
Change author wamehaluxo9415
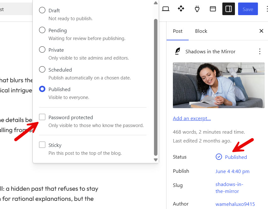coord(235,204)
